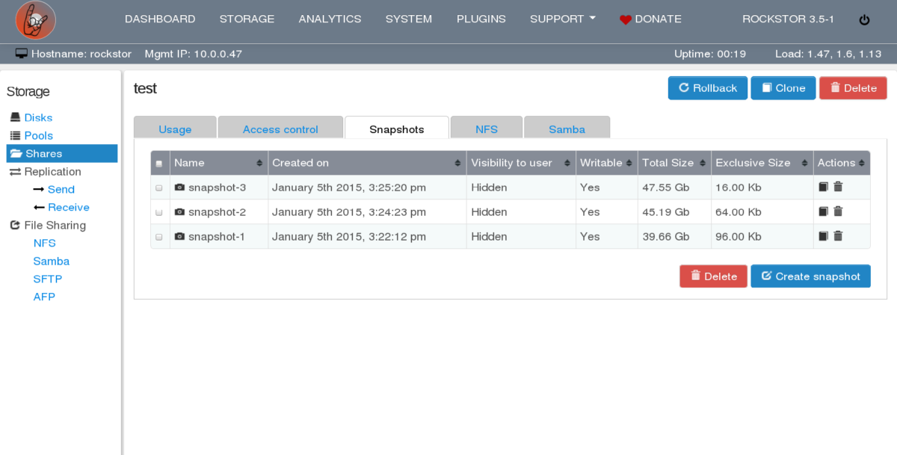
Task: Switch to the Access control tab
Action: pyautogui.click(x=280, y=129)
